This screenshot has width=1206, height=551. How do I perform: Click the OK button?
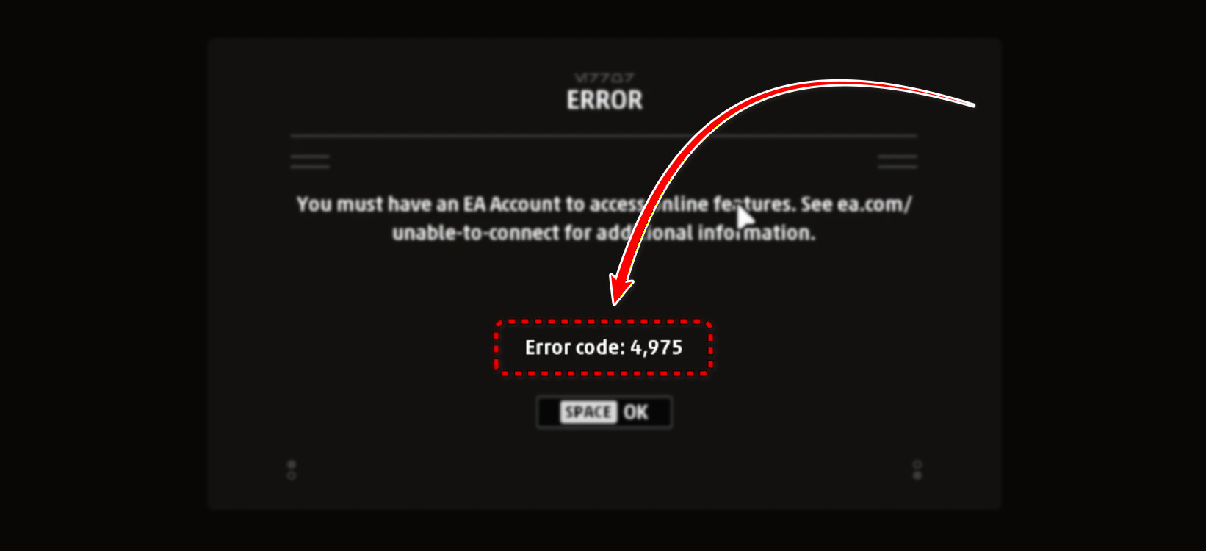point(604,412)
